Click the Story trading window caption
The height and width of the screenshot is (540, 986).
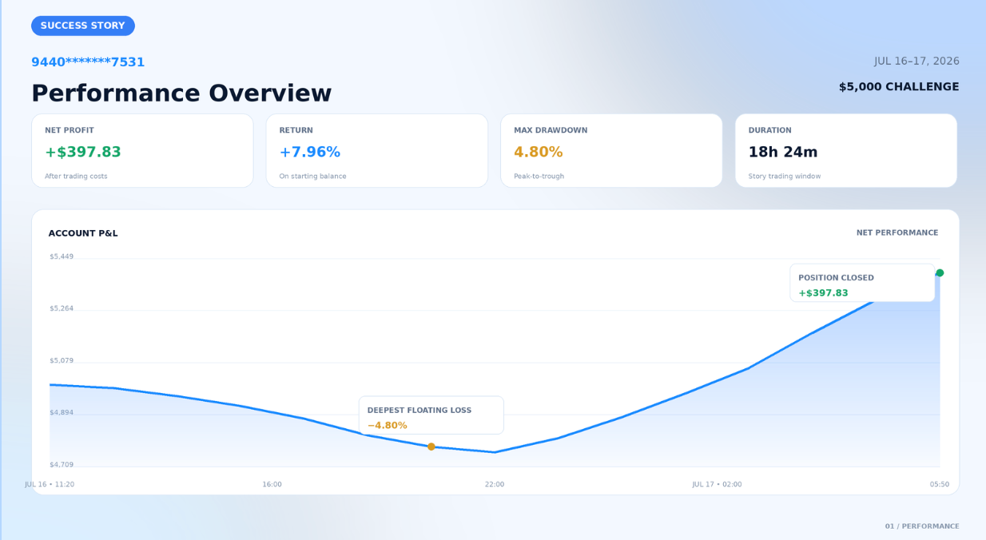coord(785,177)
